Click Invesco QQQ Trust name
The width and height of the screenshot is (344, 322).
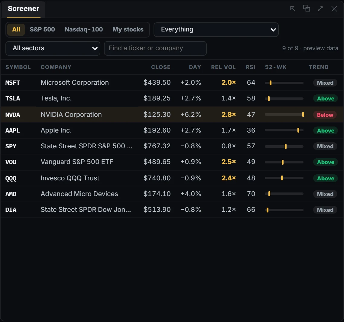(x=70, y=178)
